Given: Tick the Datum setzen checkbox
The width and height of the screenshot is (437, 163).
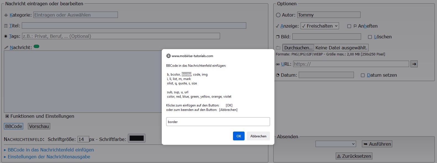Looking at the screenshot, I should (x=363, y=75).
